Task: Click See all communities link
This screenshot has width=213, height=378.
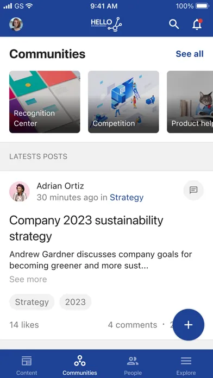Action: point(190,54)
